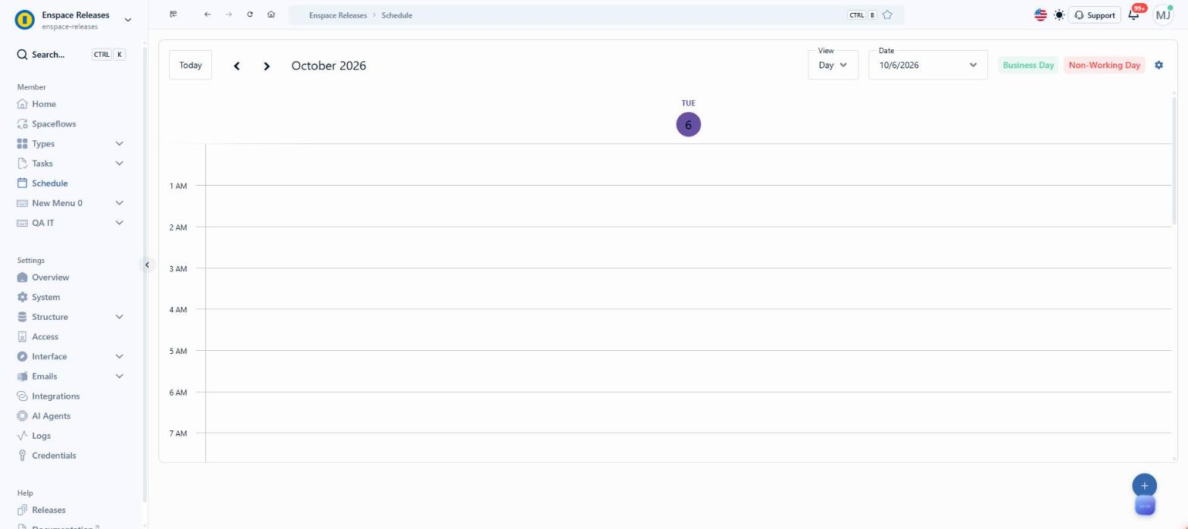Click the Non-Working Day legend tag
The width and height of the screenshot is (1188, 529).
coord(1104,65)
